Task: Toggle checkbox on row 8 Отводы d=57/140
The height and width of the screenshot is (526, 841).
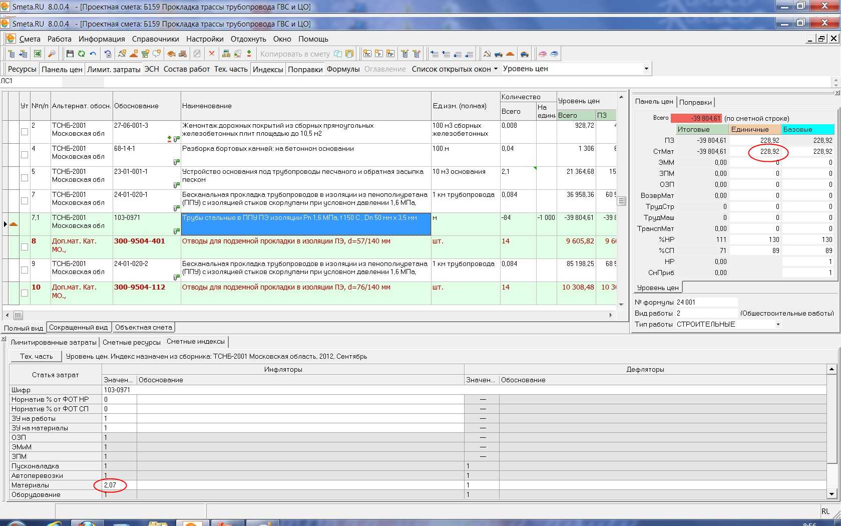Action: (x=24, y=247)
